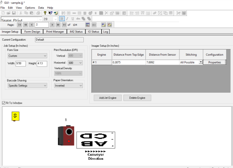Click the yellow S sensor in preview

pos(15,116)
